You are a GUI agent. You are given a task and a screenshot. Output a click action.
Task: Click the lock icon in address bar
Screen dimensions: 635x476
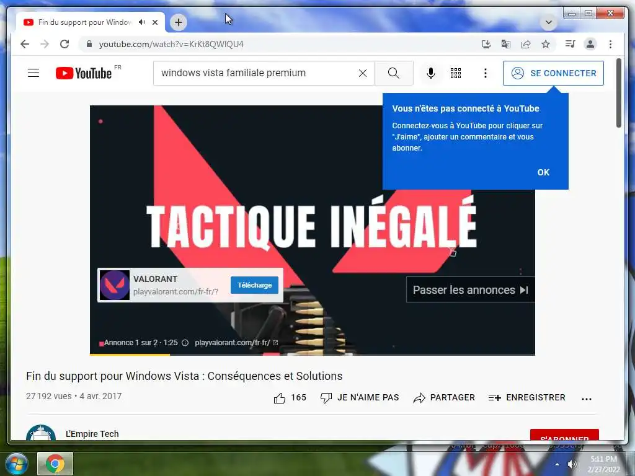point(89,44)
